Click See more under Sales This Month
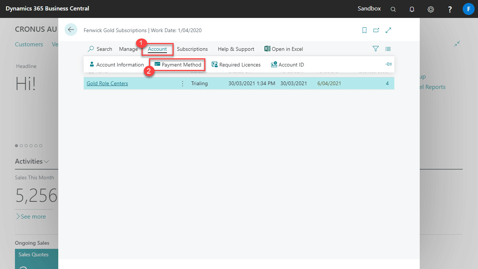 click(31, 216)
